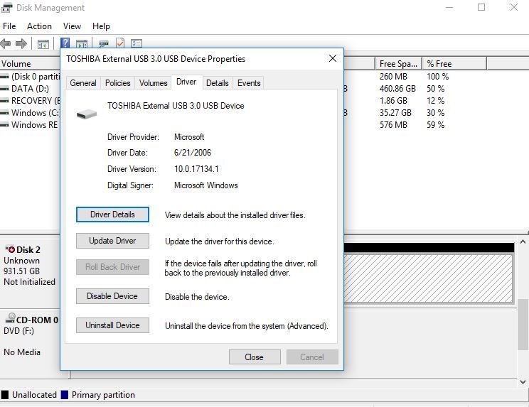The height and width of the screenshot is (407, 529).
Task: Click the 12 % free value
Action: [436, 101]
